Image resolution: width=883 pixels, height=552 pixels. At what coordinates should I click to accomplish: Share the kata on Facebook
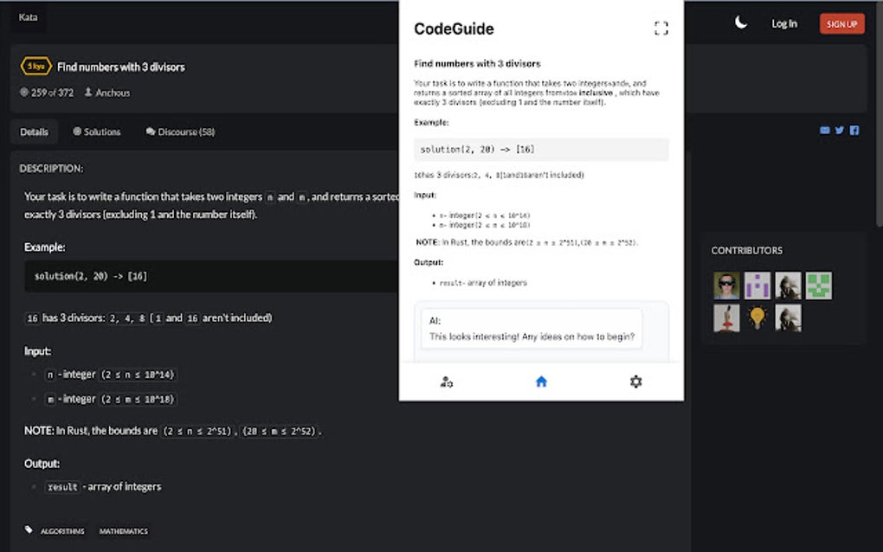point(854,130)
